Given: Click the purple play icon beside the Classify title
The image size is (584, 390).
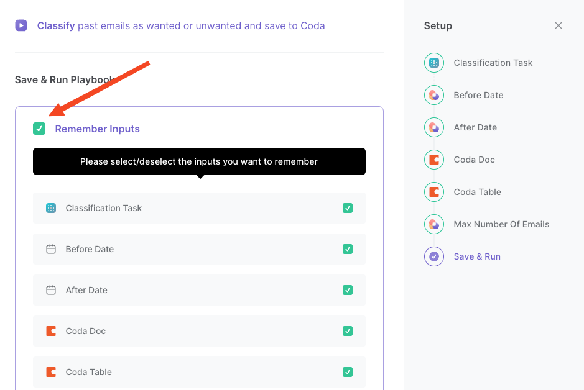Looking at the screenshot, I should 21,25.
